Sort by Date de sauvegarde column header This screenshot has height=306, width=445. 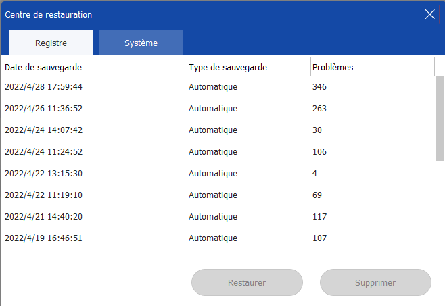point(94,68)
